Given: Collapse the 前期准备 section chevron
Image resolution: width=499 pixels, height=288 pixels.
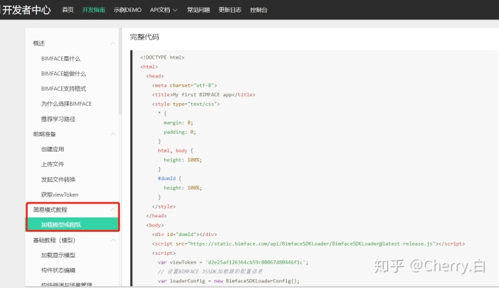Looking at the screenshot, I should pyautogui.click(x=113, y=134).
